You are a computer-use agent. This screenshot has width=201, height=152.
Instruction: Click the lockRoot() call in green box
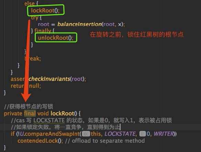point(45,11)
